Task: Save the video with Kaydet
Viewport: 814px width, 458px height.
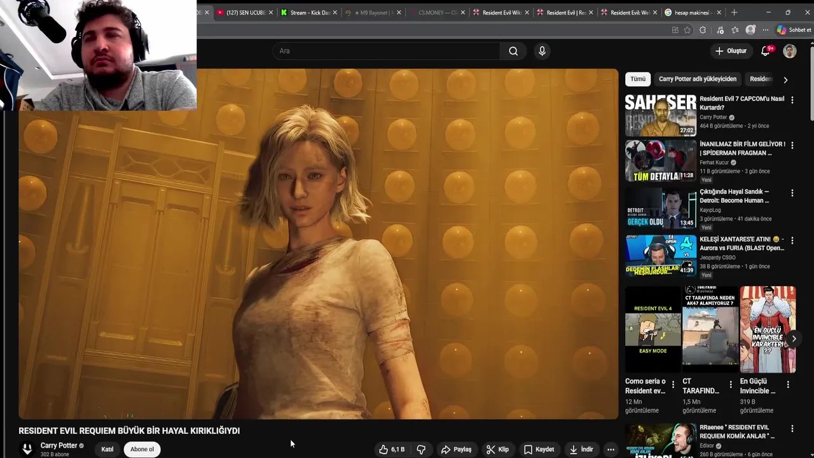Action: pyautogui.click(x=539, y=449)
